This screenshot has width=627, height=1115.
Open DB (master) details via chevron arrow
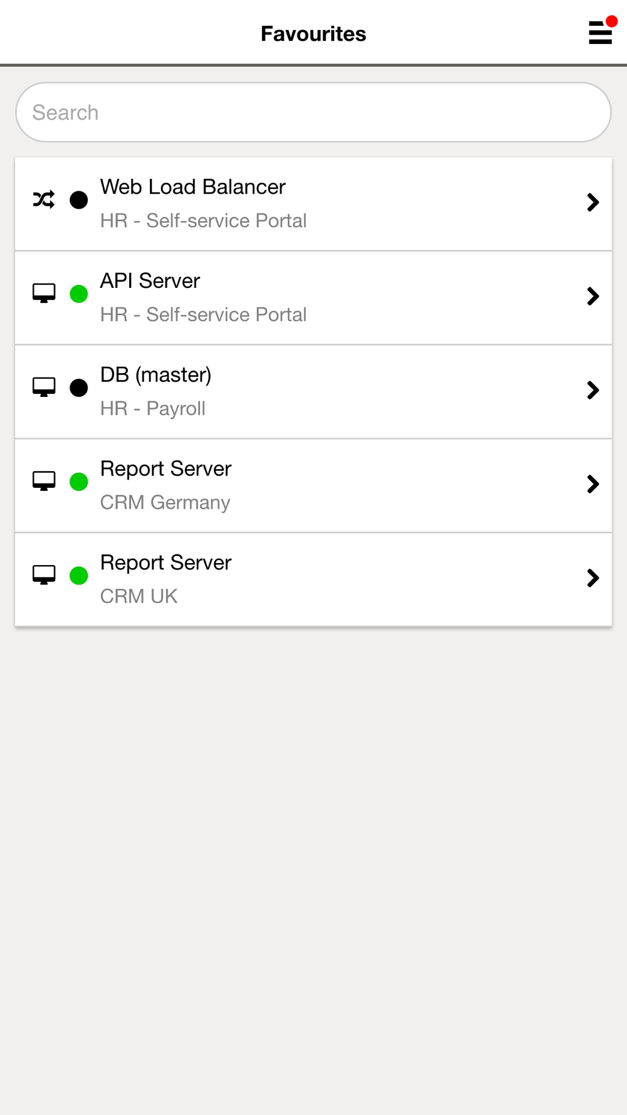pos(593,390)
